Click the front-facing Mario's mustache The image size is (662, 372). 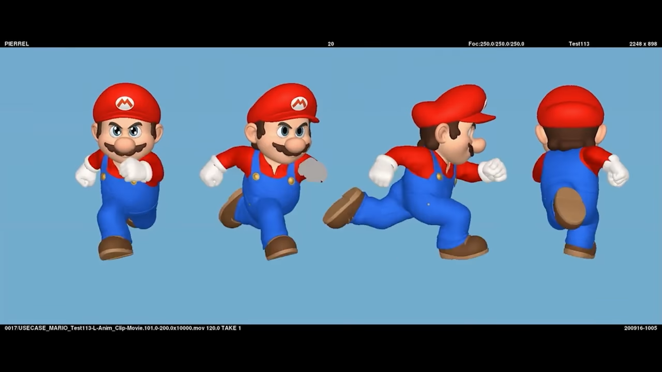[125, 149]
